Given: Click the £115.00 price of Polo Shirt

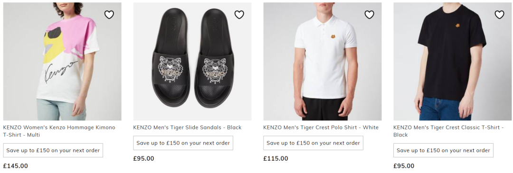Looking at the screenshot, I should pyautogui.click(x=276, y=159).
